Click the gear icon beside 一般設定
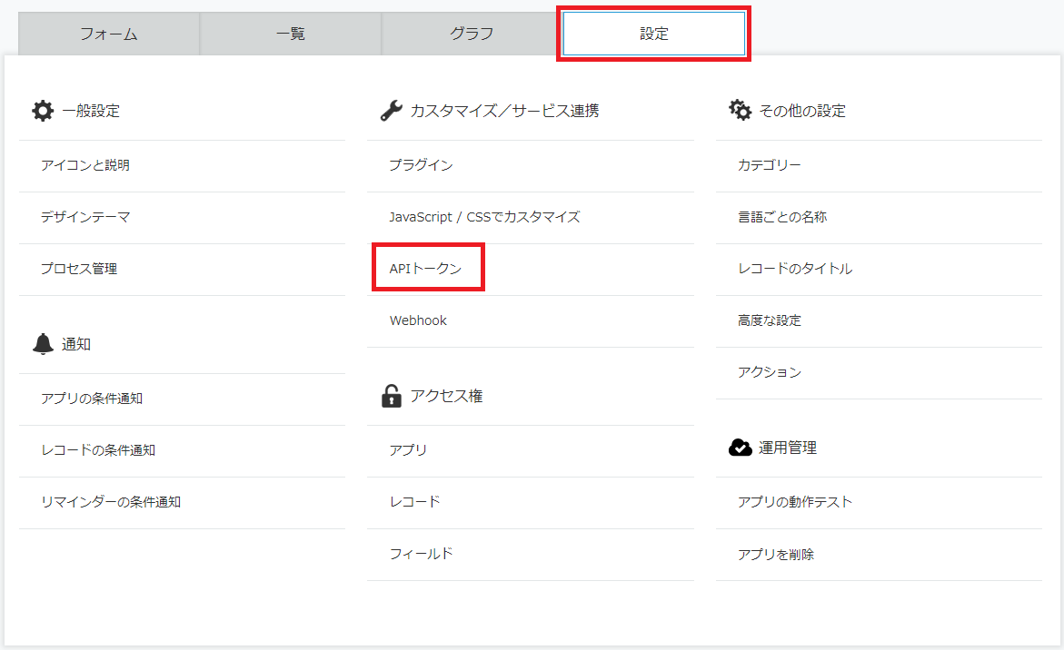Image resolution: width=1064 pixels, height=650 pixels. tap(43, 111)
